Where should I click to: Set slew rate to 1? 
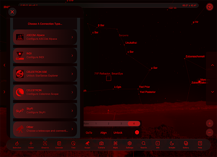[x=96, y=123]
